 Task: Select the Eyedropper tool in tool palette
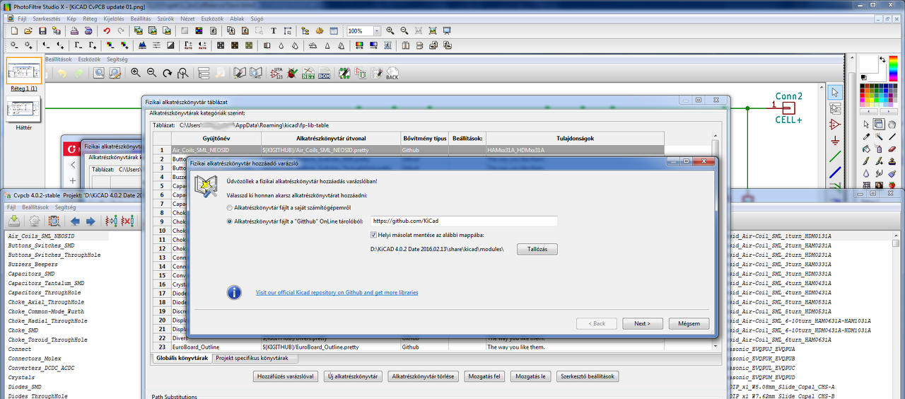coord(867,137)
